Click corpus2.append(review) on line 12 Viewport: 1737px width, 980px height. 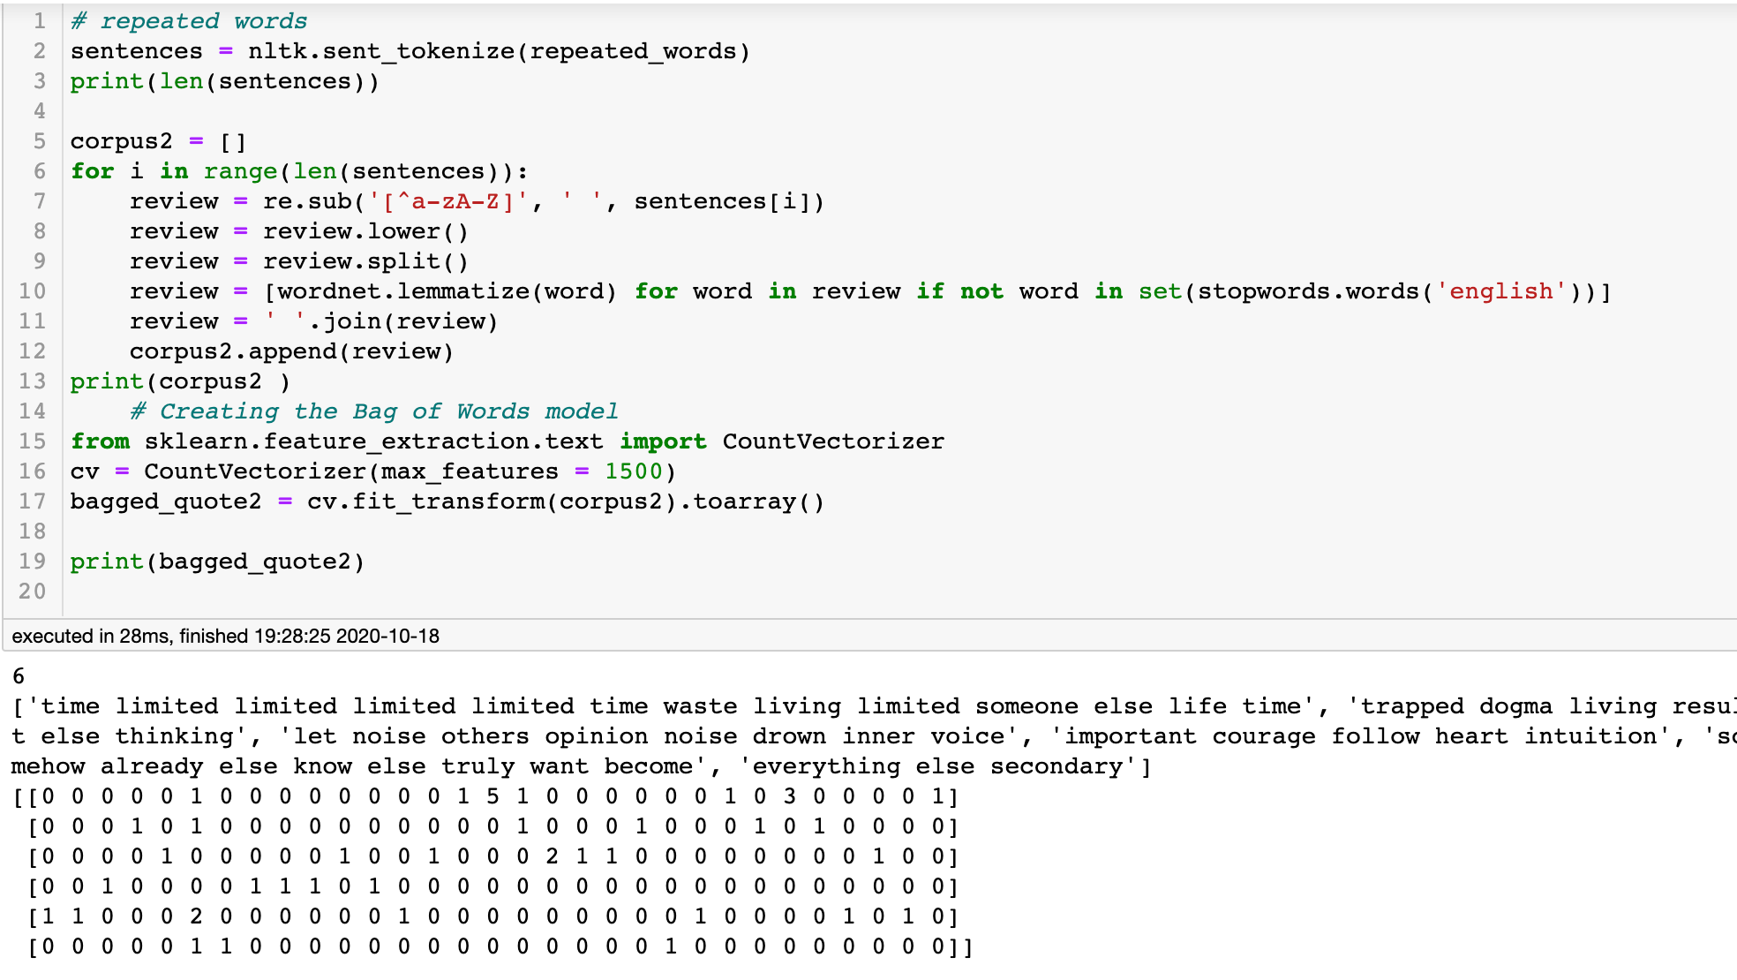tap(291, 351)
